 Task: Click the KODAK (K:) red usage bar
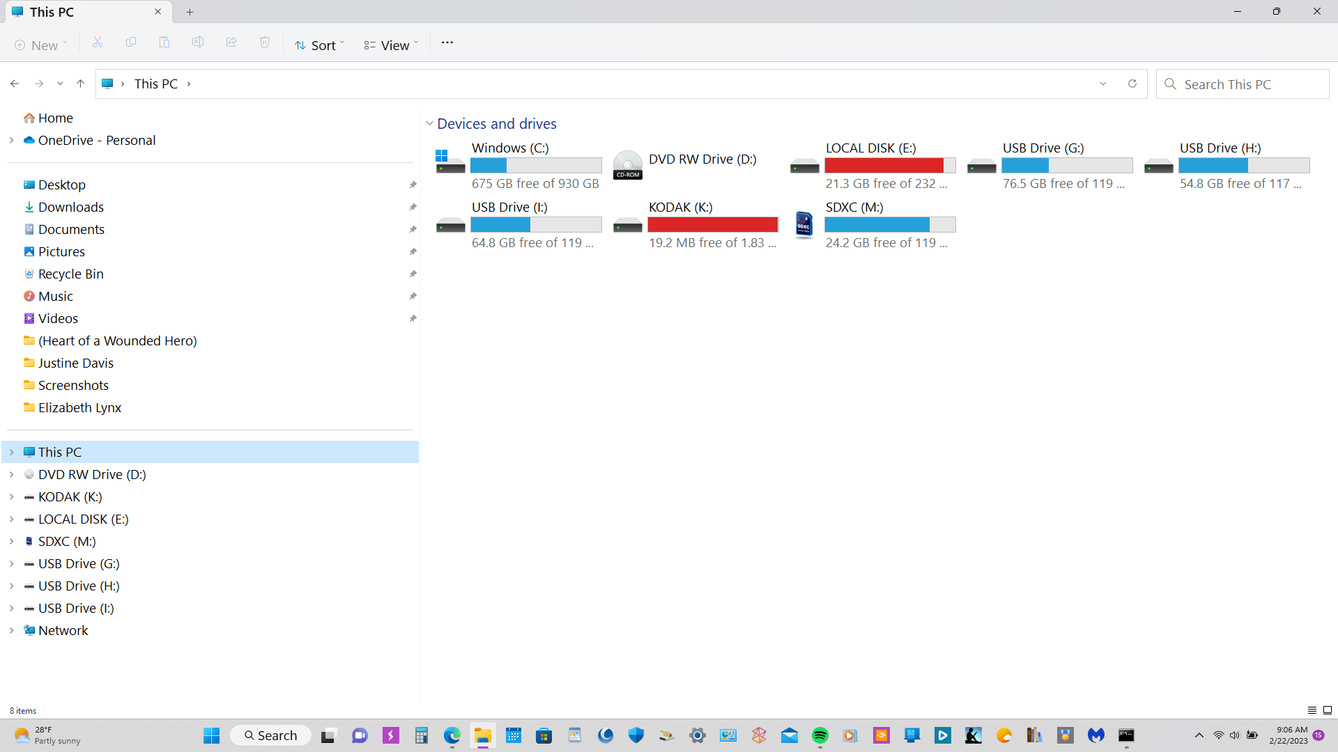point(712,225)
